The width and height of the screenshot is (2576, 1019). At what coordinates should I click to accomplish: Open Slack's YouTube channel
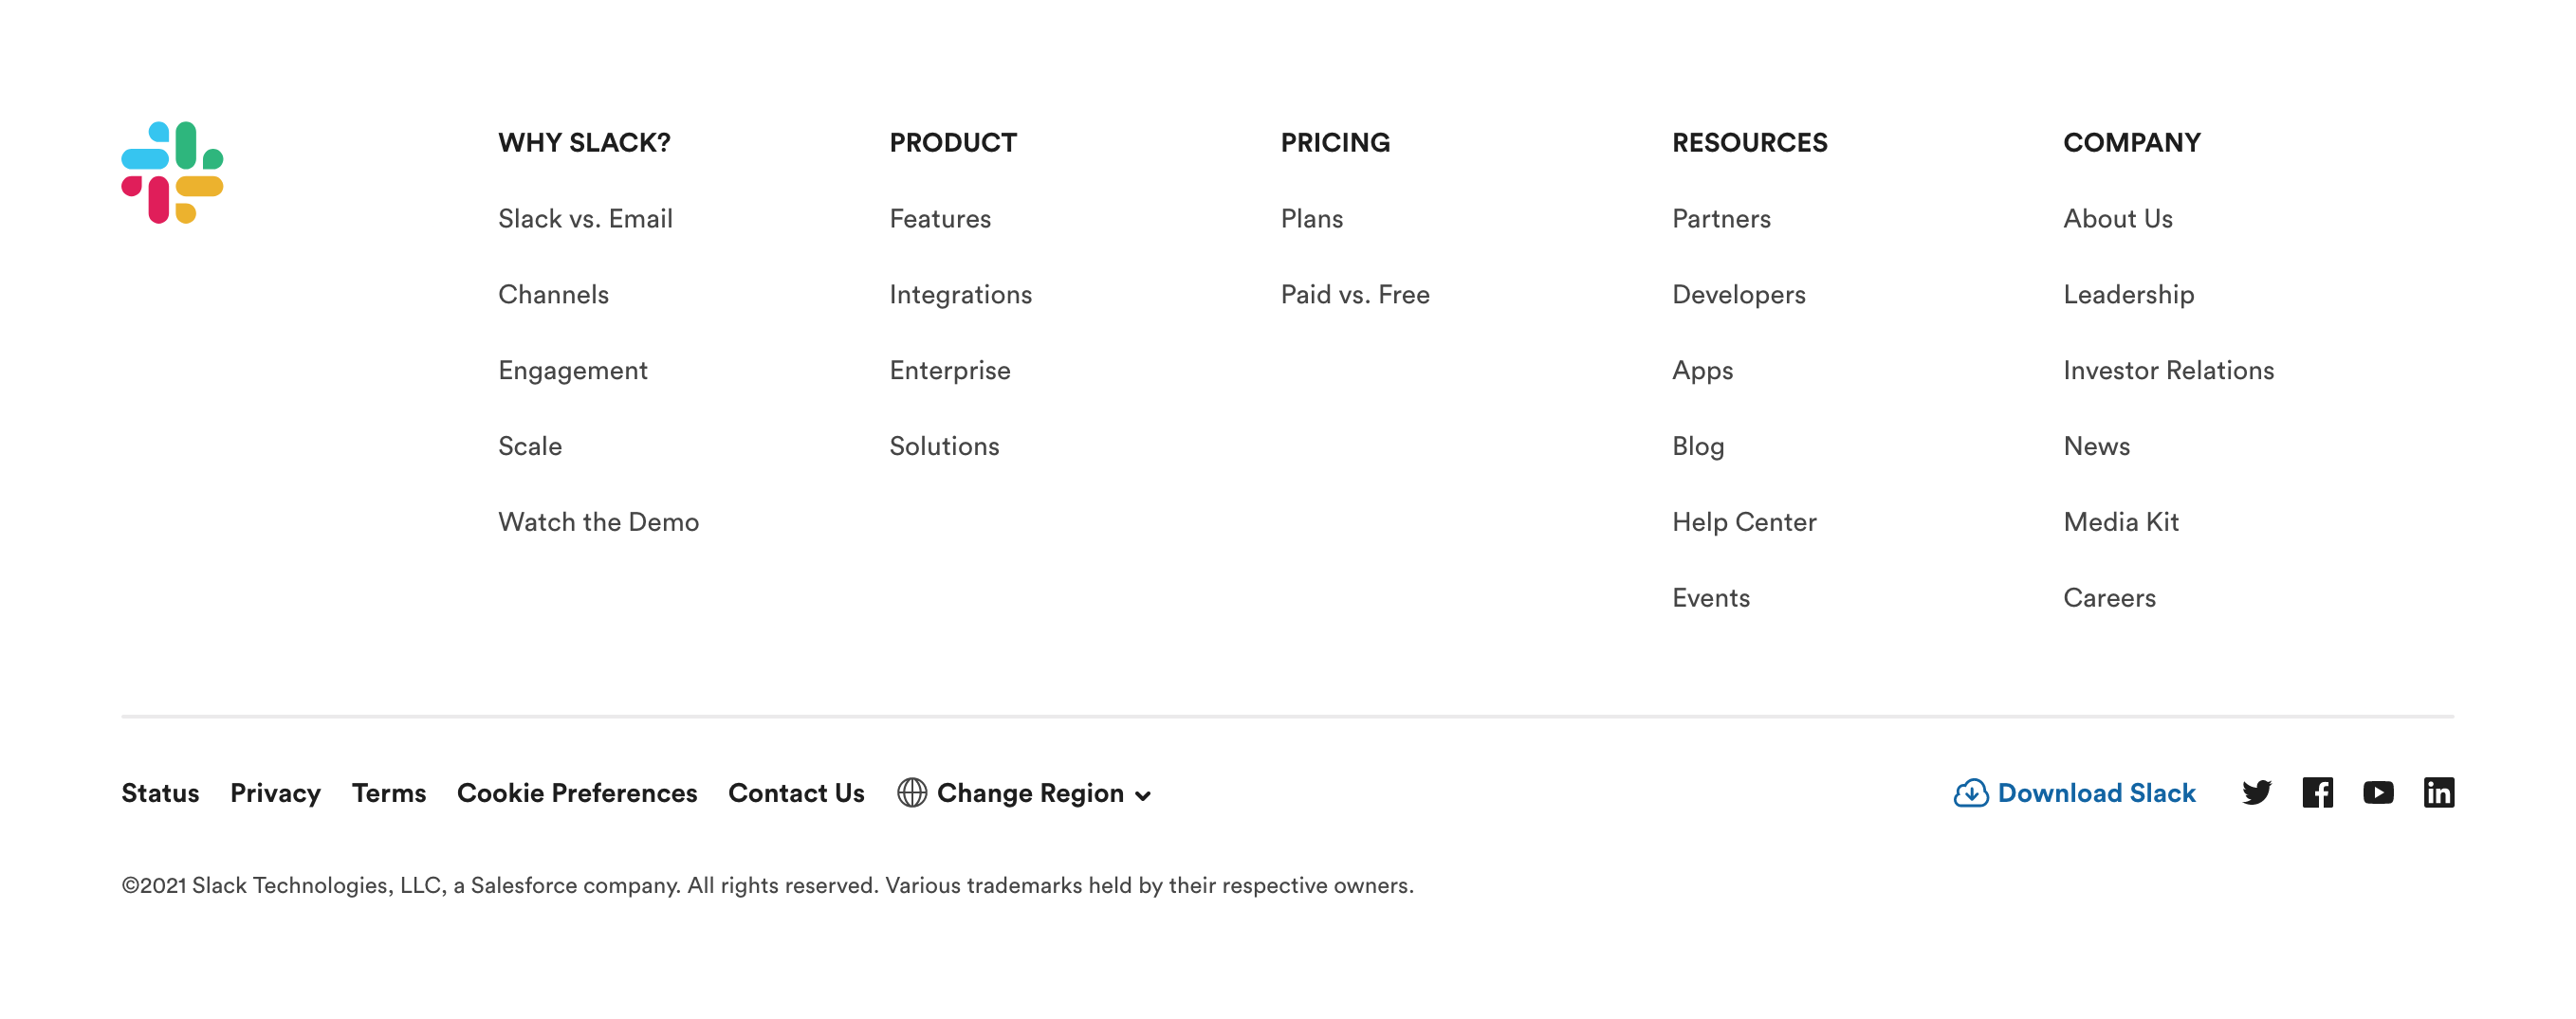pos(2379,792)
